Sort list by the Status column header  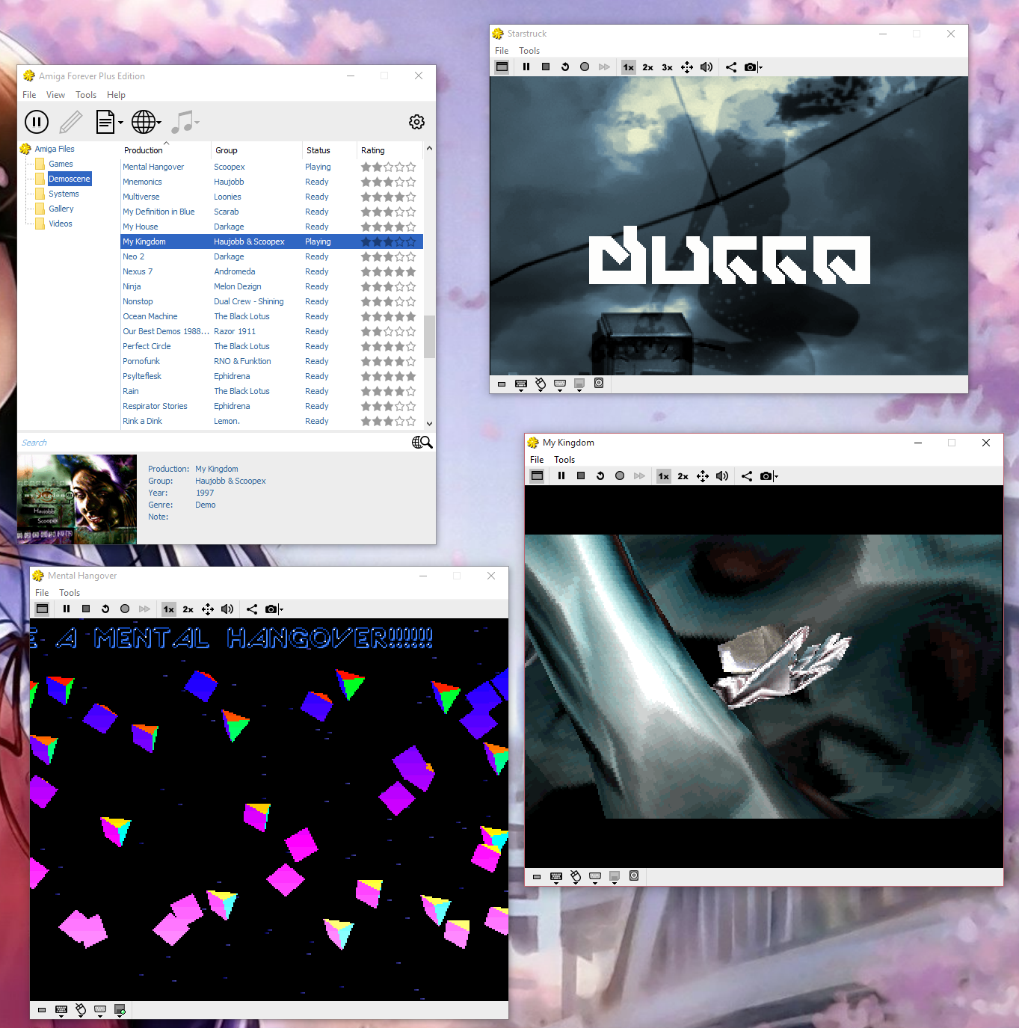(x=329, y=150)
